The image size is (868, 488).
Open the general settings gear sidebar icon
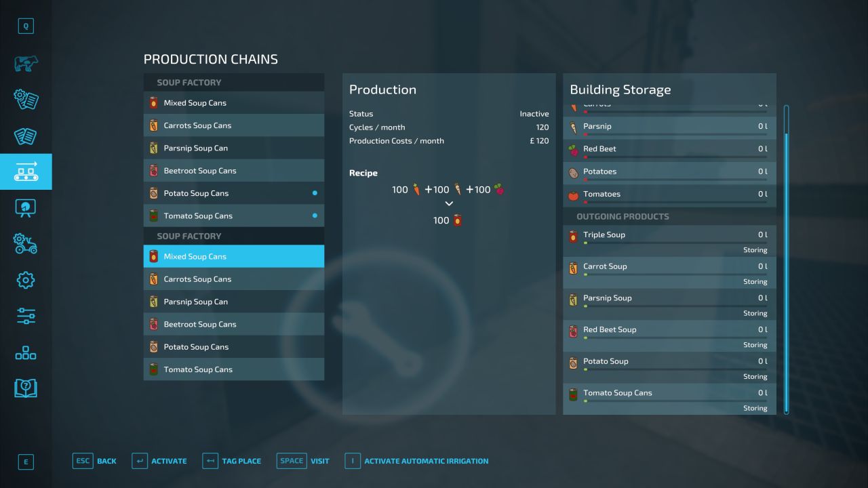[x=26, y=279]
